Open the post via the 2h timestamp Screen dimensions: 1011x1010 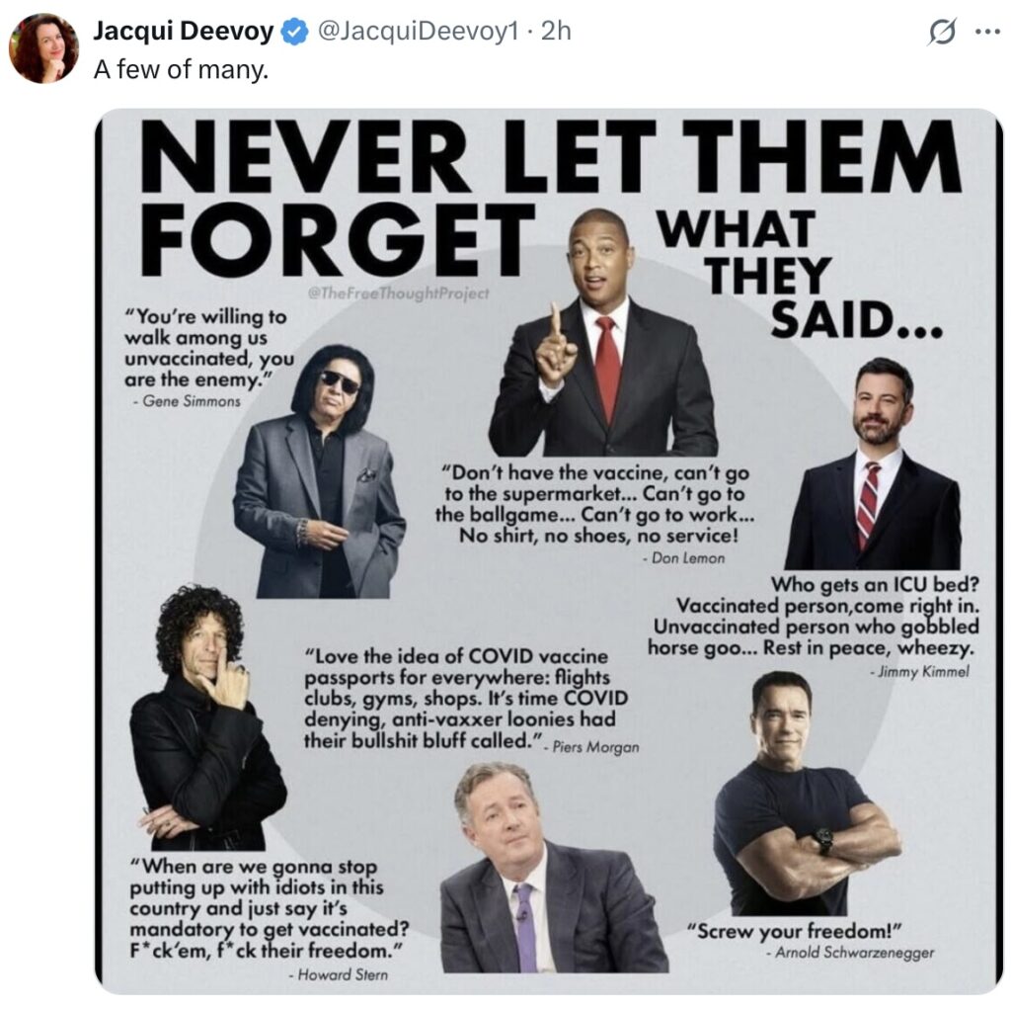pyautogui.click(x=556, y=31)
